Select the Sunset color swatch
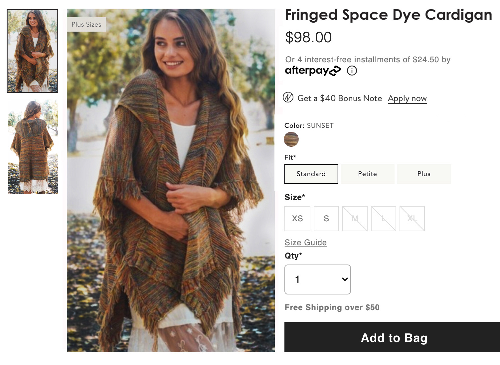 (x=291, y=139)
